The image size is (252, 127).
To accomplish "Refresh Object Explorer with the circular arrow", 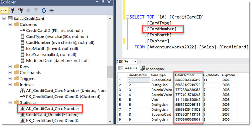I will coord(43,10).
